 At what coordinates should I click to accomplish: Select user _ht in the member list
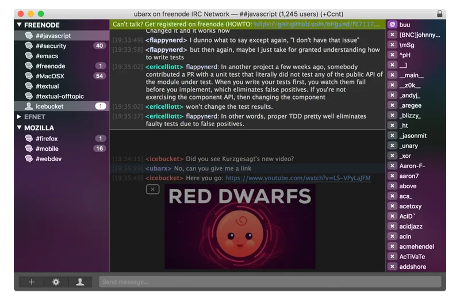click(416, 126)
